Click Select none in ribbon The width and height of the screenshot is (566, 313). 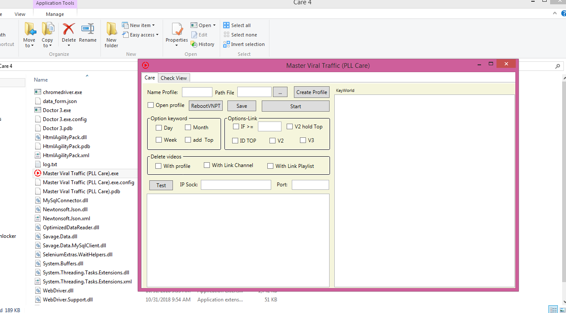pos(240,35)
